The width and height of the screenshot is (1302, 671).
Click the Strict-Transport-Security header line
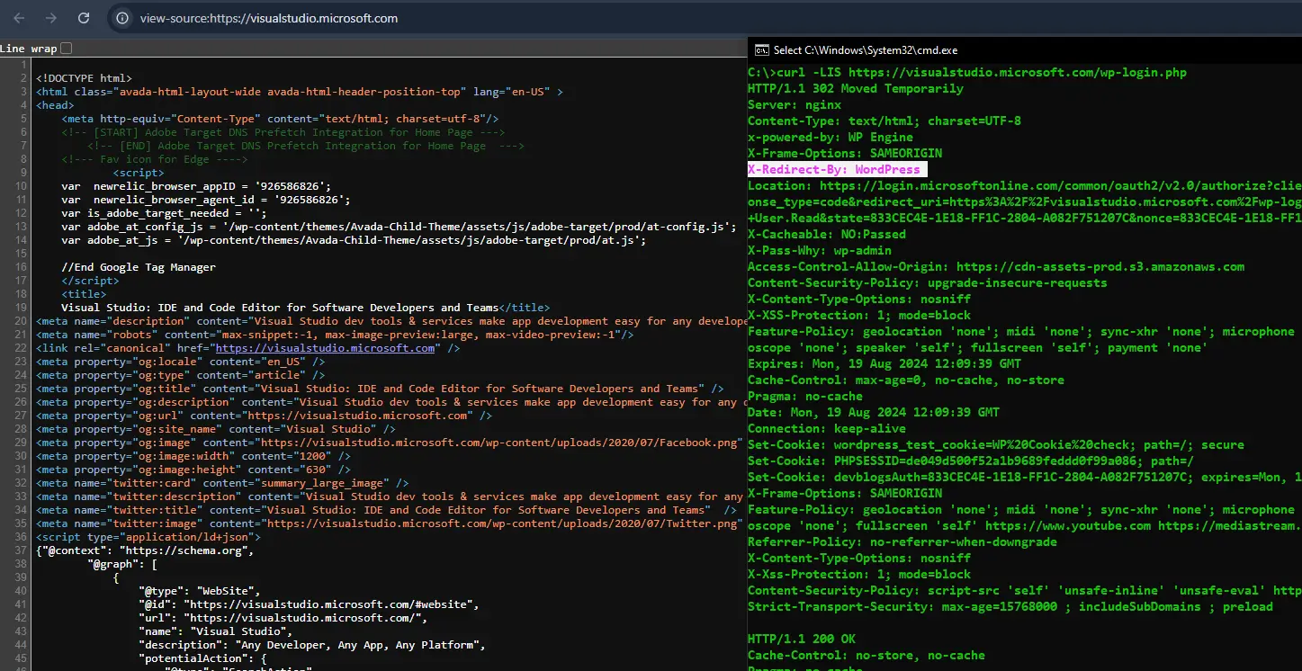[x=1010, y=606]
